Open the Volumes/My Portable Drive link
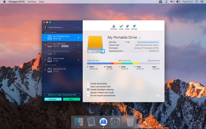206x129 pixels. (148, 42)
